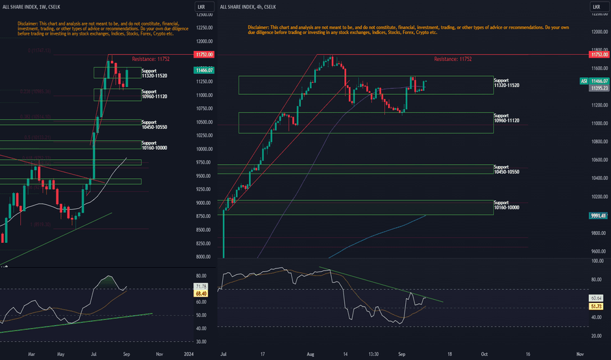The width and height of the screenshot is (611, 360).
Task: Select Support 10160-10000 label on weekly chart
Action: pyautogui.click(x=154, y=145)
